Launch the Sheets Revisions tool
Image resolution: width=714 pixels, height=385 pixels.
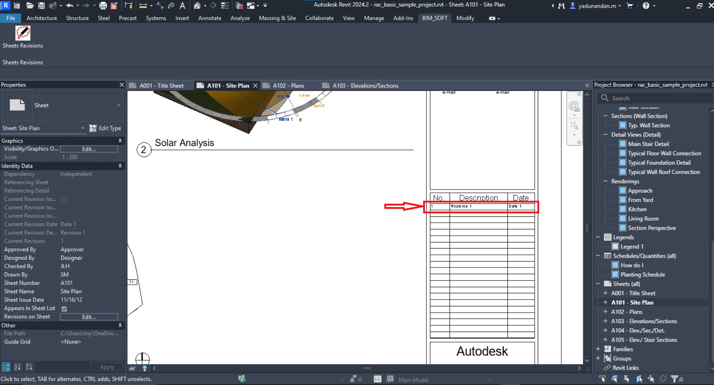pos(23,37)
